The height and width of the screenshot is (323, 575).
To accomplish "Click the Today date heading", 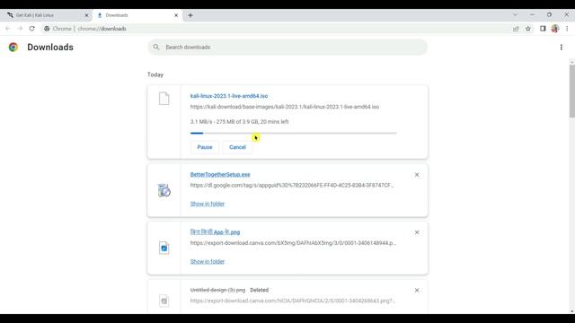I will pyautogui.click(x=155, y=74).
